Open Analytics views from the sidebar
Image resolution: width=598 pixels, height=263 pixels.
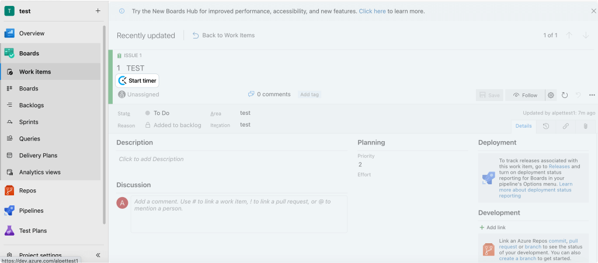pos(40,172)
